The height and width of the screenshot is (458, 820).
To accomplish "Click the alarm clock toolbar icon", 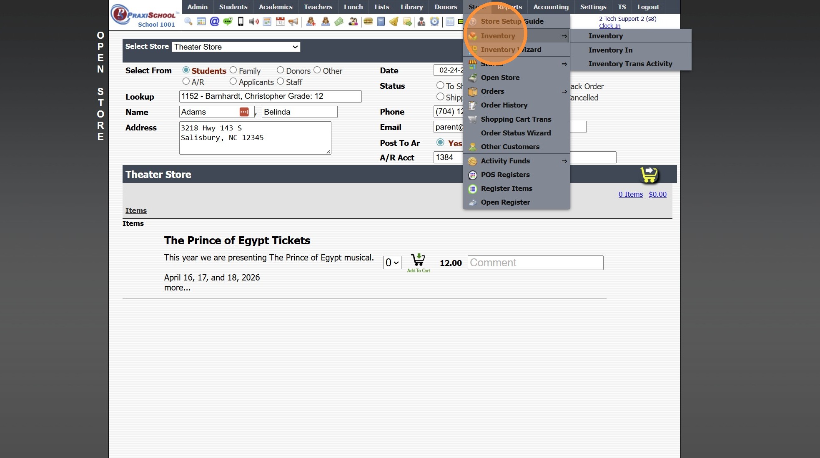I will 434,22.
